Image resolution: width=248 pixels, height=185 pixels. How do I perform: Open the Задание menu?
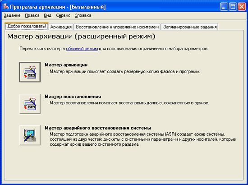point(12,15)
